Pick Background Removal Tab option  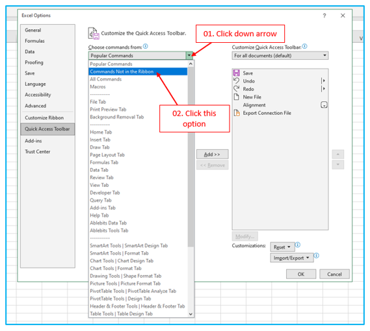point(138,117)
